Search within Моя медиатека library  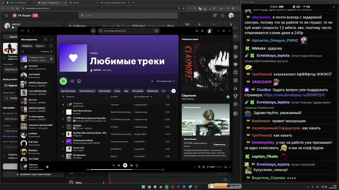coord(23,51)
